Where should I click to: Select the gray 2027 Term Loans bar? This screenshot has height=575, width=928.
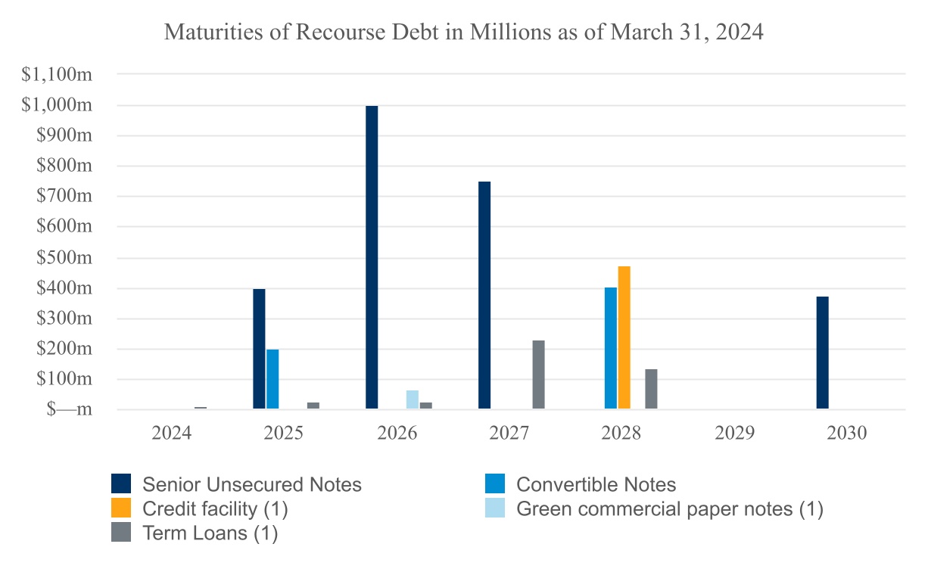pyautogui.click(x=539, y=375)
